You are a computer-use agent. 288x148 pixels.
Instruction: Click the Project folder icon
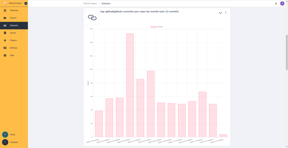(x=5, y=18)
